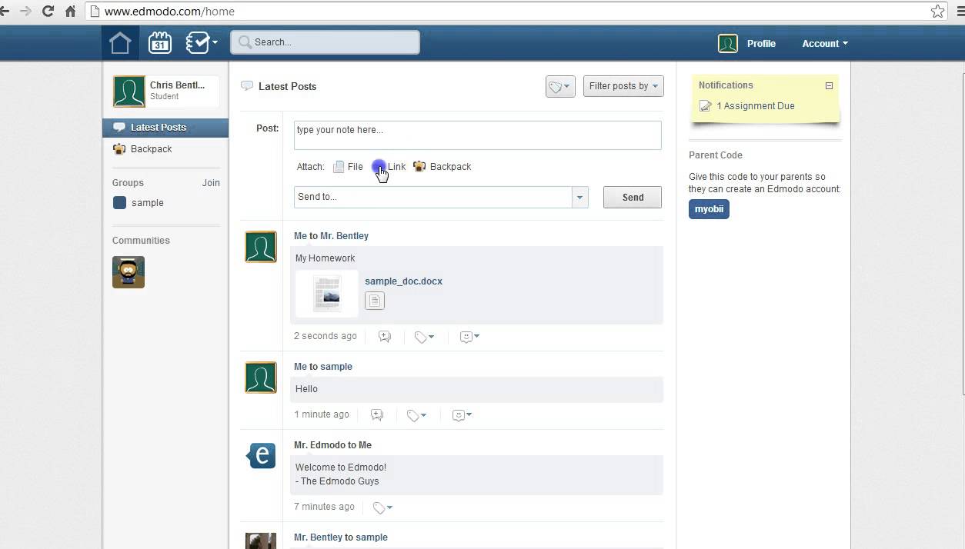This screenshot has height=549, width=965.
Task: Click avatar beside Me to sample post
Action: pos(261,378)
